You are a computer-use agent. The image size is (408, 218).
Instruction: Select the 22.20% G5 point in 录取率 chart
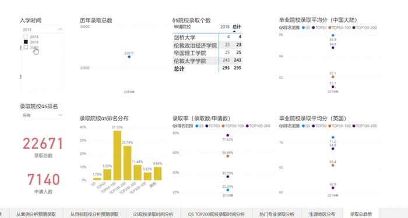click(x=228, y=190)
